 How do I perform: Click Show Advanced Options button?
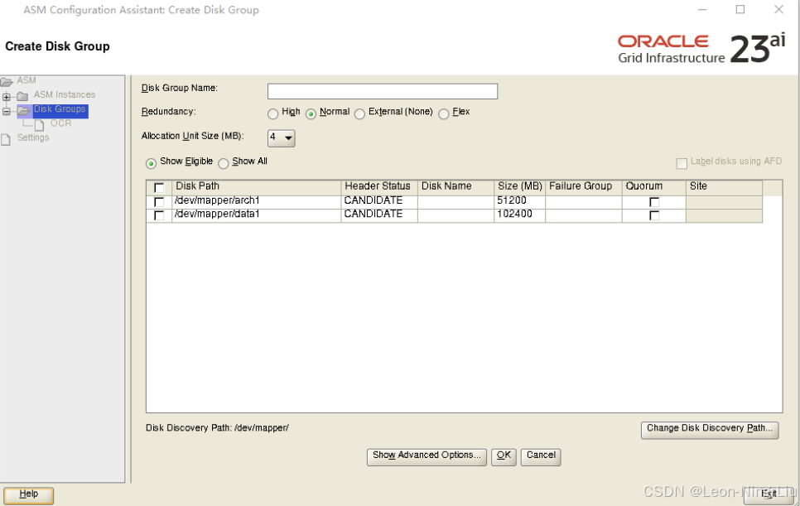pyautogui.click(x=427, y=456)
